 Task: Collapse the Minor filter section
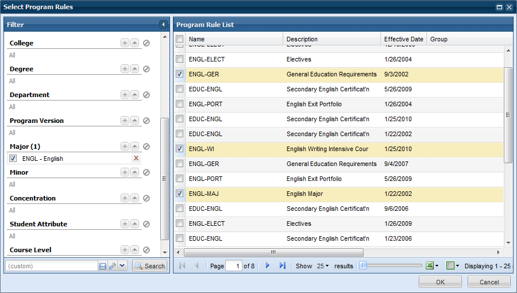click(134, 172)
